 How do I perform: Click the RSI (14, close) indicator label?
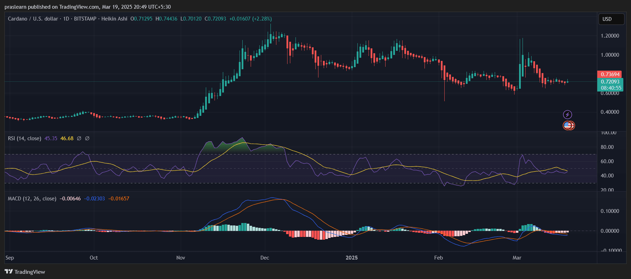(x=24, y=138)
